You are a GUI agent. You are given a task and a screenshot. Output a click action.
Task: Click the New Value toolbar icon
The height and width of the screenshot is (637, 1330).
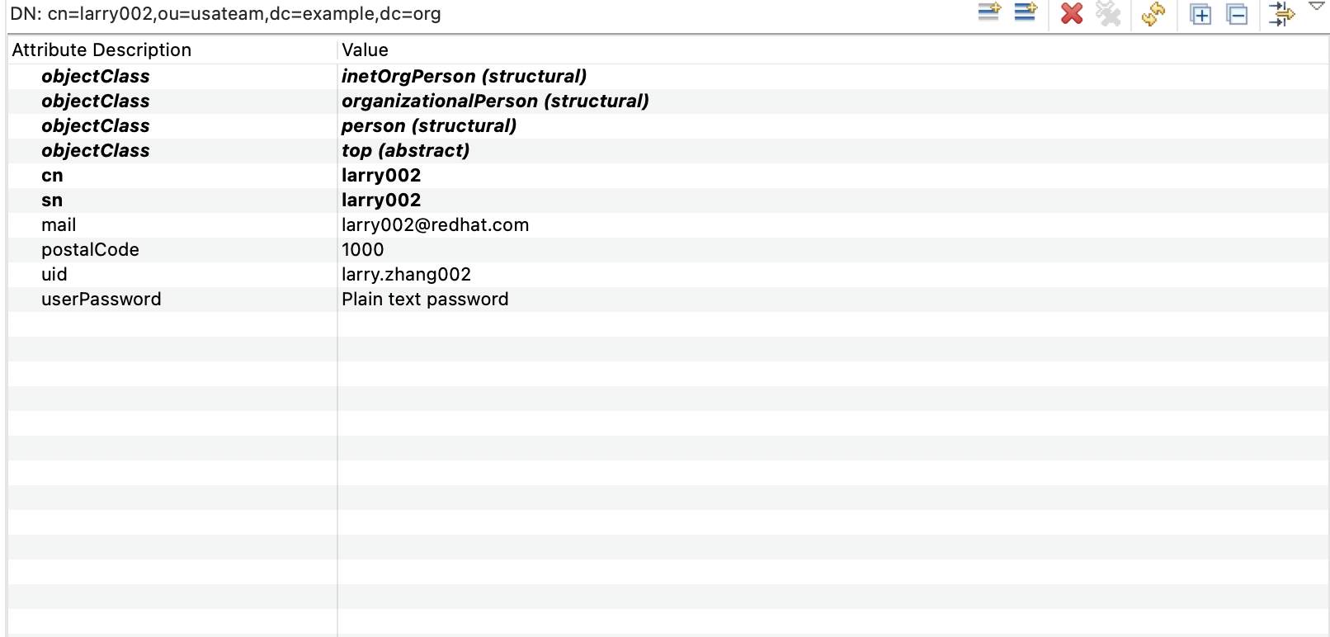pos(1025,12)
